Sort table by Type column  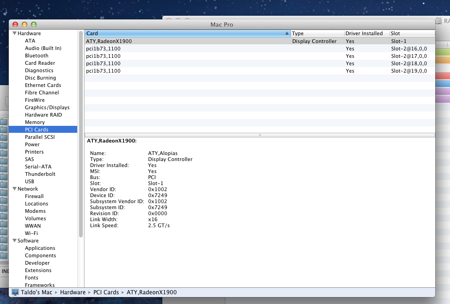click(x=317, y=33)
